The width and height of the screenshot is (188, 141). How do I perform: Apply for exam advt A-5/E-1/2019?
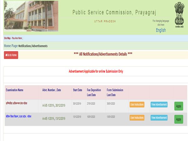coord(179,106)
